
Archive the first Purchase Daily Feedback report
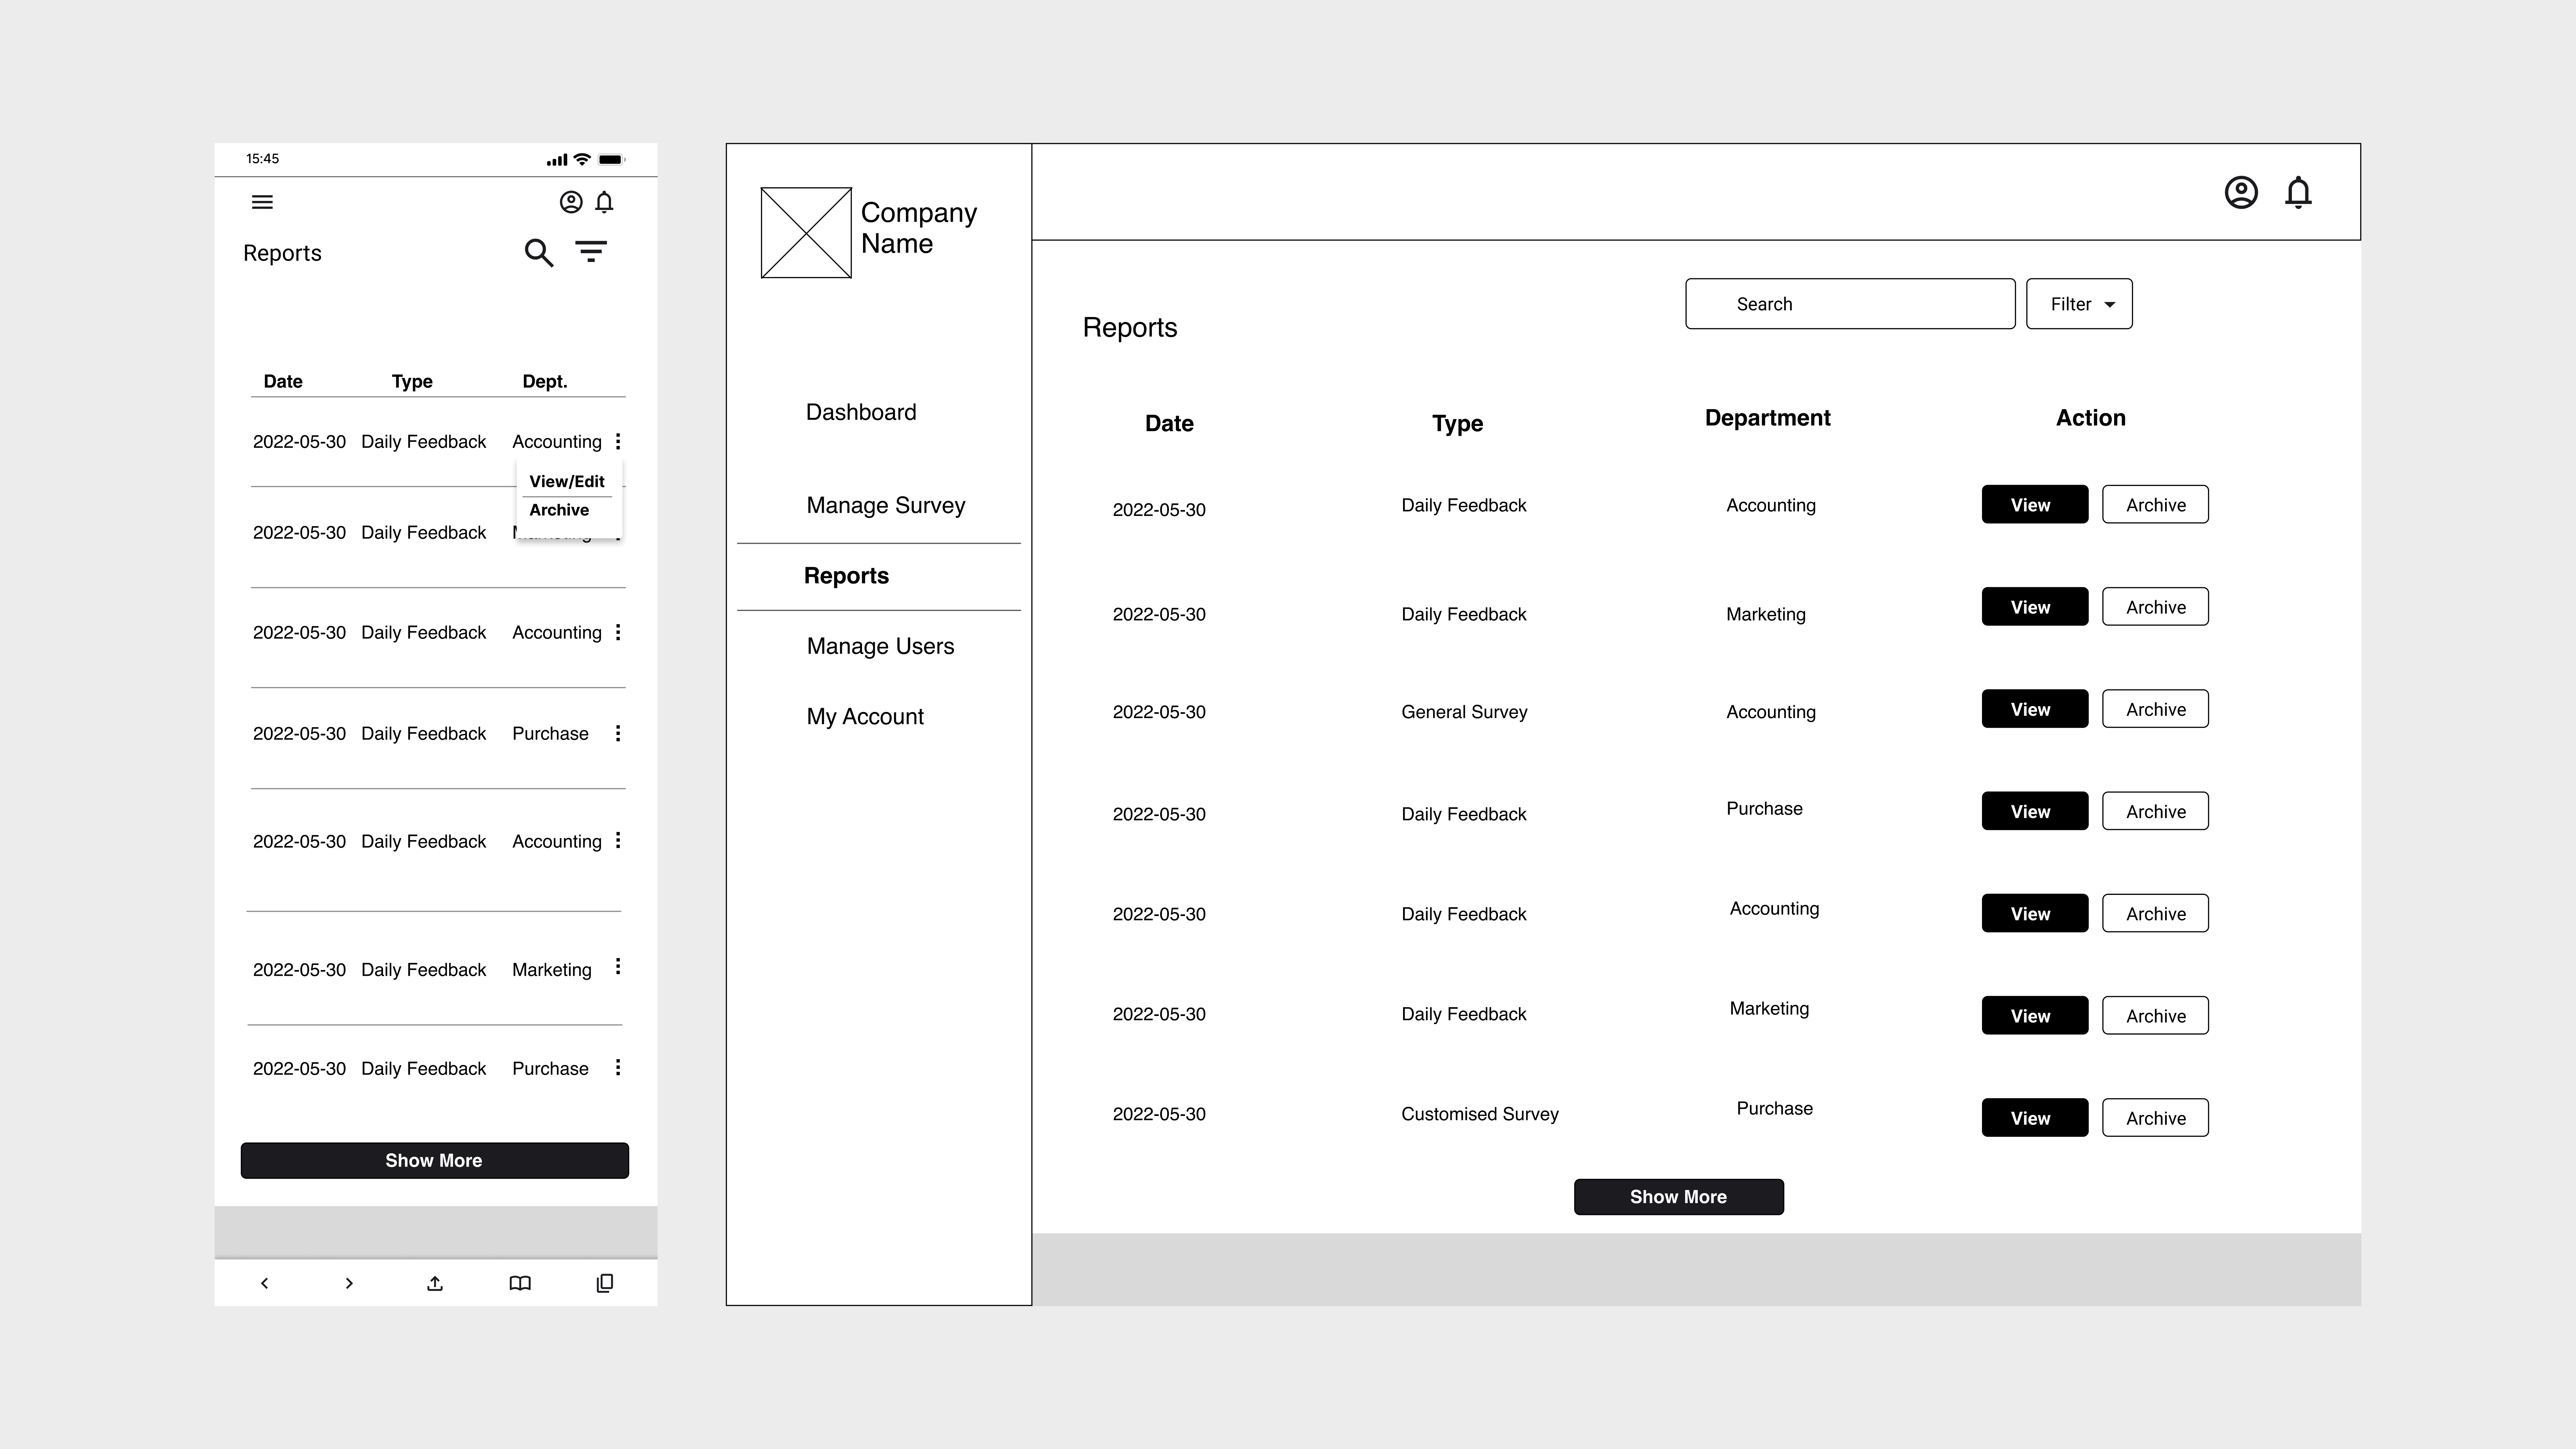coord(2155,811)
